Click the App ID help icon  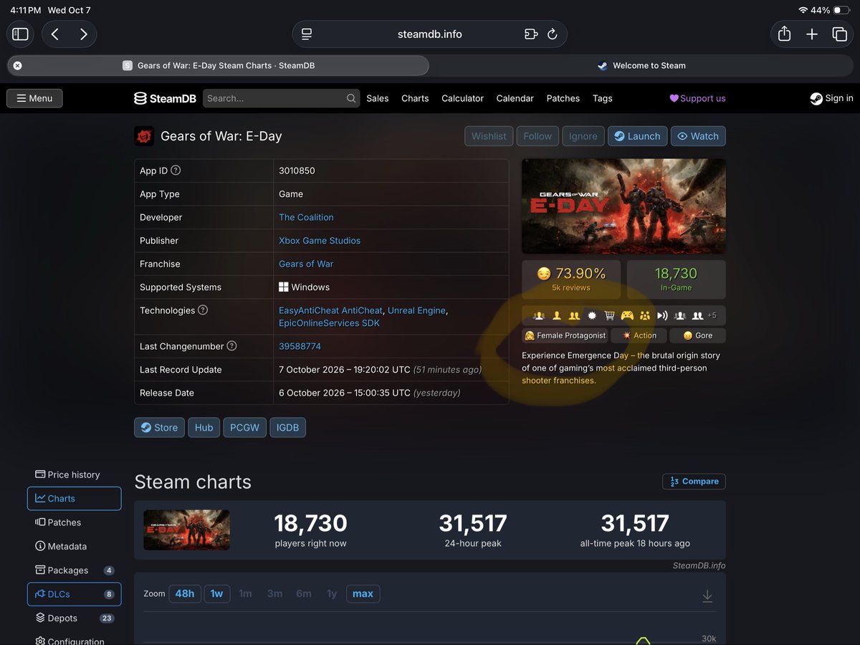(x=176, y=171)
